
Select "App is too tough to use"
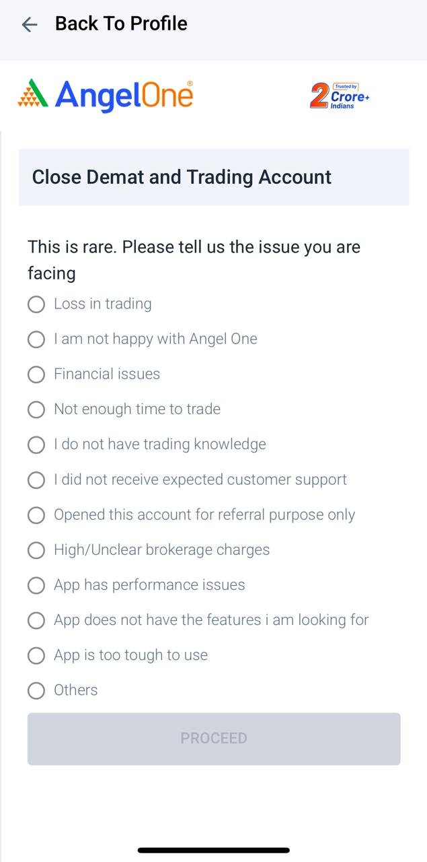point(36,655)
